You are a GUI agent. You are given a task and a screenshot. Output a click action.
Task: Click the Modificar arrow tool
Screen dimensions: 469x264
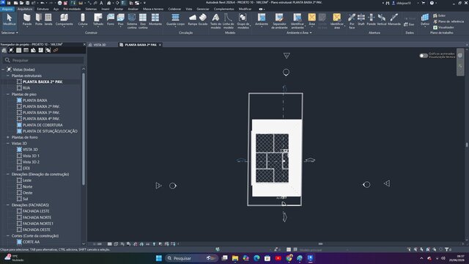10,20
